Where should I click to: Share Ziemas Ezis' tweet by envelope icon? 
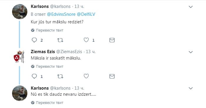112,76
